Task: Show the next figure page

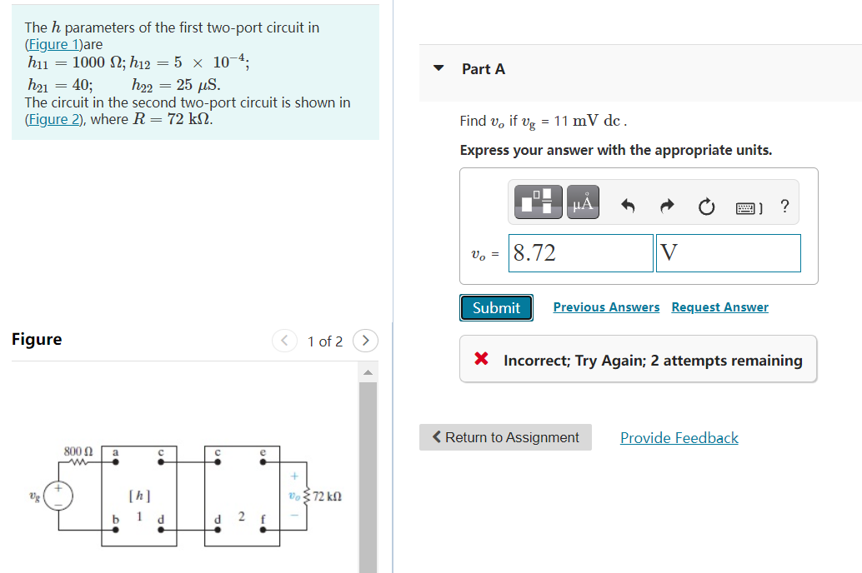Action: click(x=365, y=341)
